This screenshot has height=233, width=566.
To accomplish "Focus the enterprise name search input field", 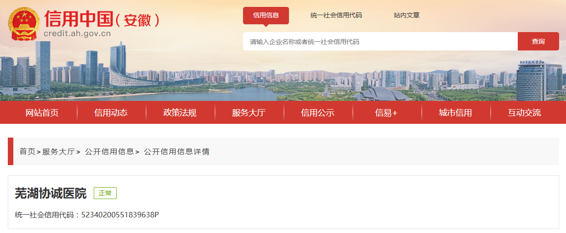I will pos(380,41).
